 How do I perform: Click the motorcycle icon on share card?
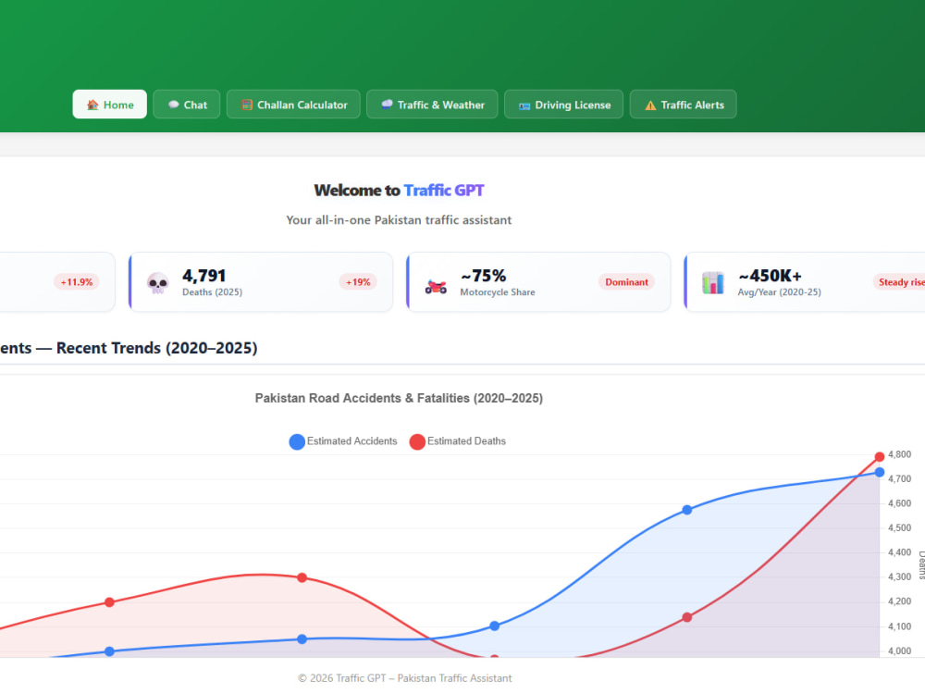tap(436, 287)
